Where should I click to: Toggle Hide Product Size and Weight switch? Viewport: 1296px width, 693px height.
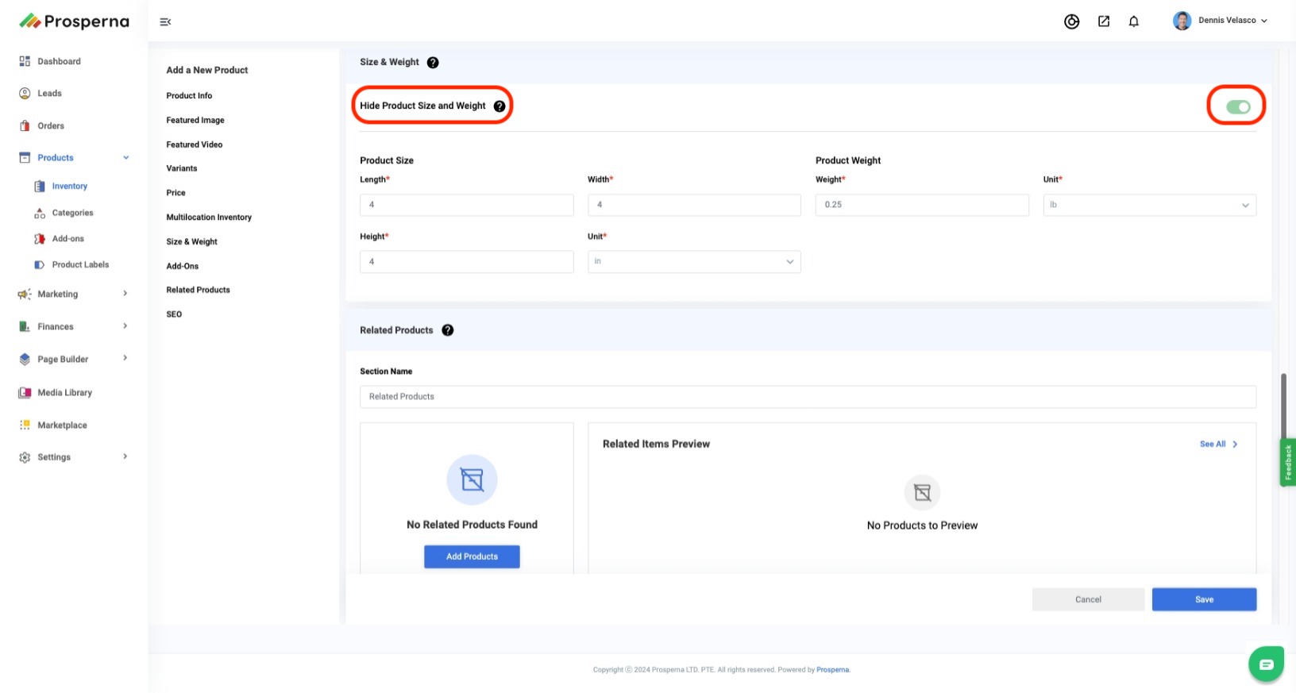(1237, 107)
